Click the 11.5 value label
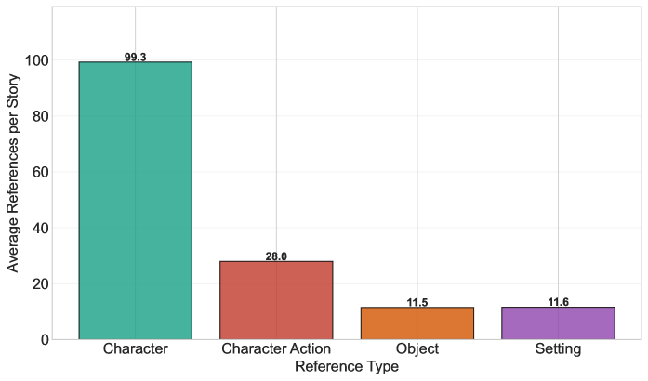This screenshot has height=381, width=648. click(417, 303)
